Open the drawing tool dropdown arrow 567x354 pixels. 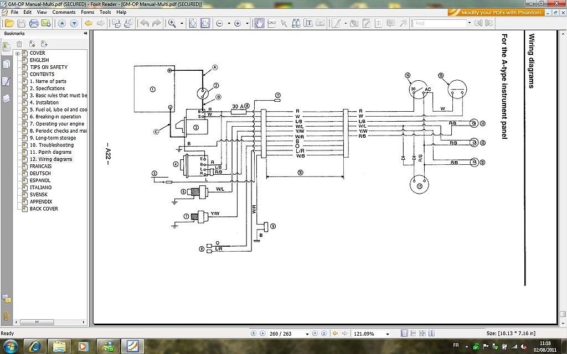pyautogui.click(x=346, y=23)
